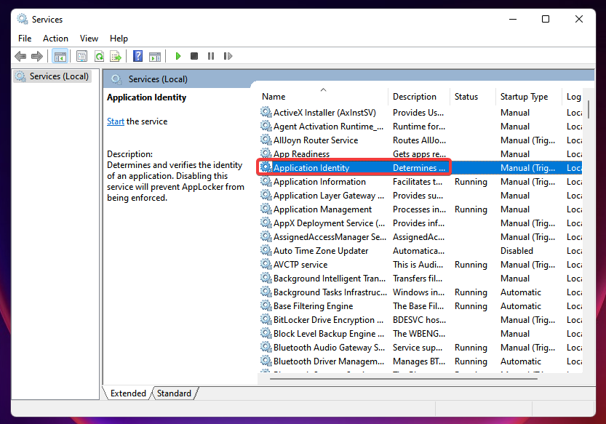The image size is (606, 424).
Task: Click the Refresh toolbar icon
Action: pyautogui.click(x=99, y=57)
